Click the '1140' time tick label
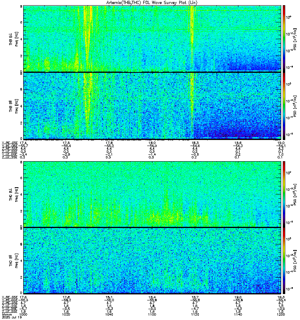The width and height of the screenshot is (300, 320). point(238,314)
